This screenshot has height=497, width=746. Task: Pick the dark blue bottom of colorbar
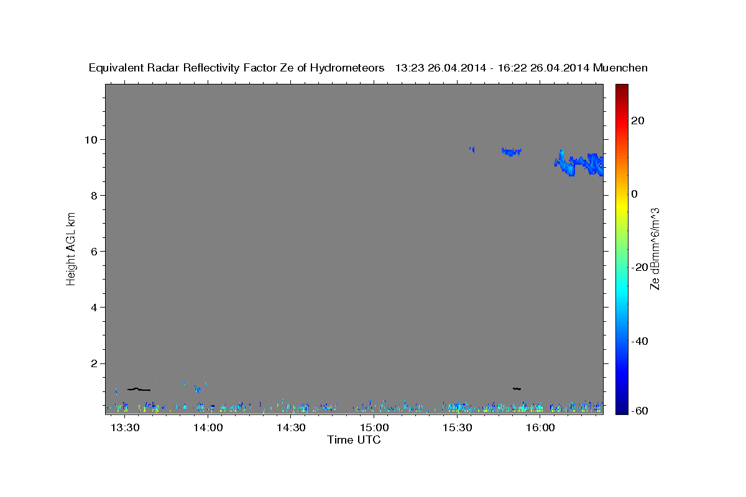[x=622, y=409]
